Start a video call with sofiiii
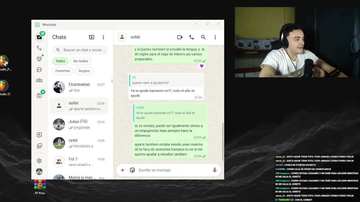This screenshot has height=202, width=360. tap(180, 37)
